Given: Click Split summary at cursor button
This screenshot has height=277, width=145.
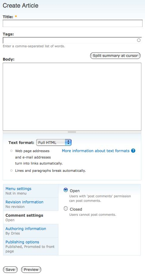Looking at the screenshot, I should (x=115, y=56).
